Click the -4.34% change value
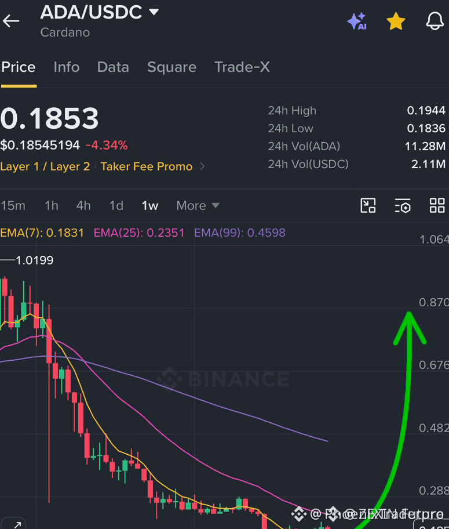The image size is (449, 529). 107,146
